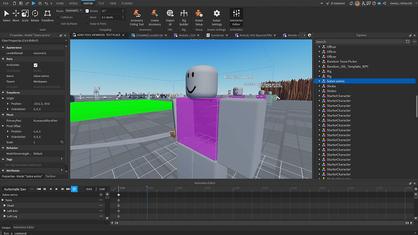The image size is (418, 235).
Task: Collapse the Appearance section
Action: click(x=3, y=47)
